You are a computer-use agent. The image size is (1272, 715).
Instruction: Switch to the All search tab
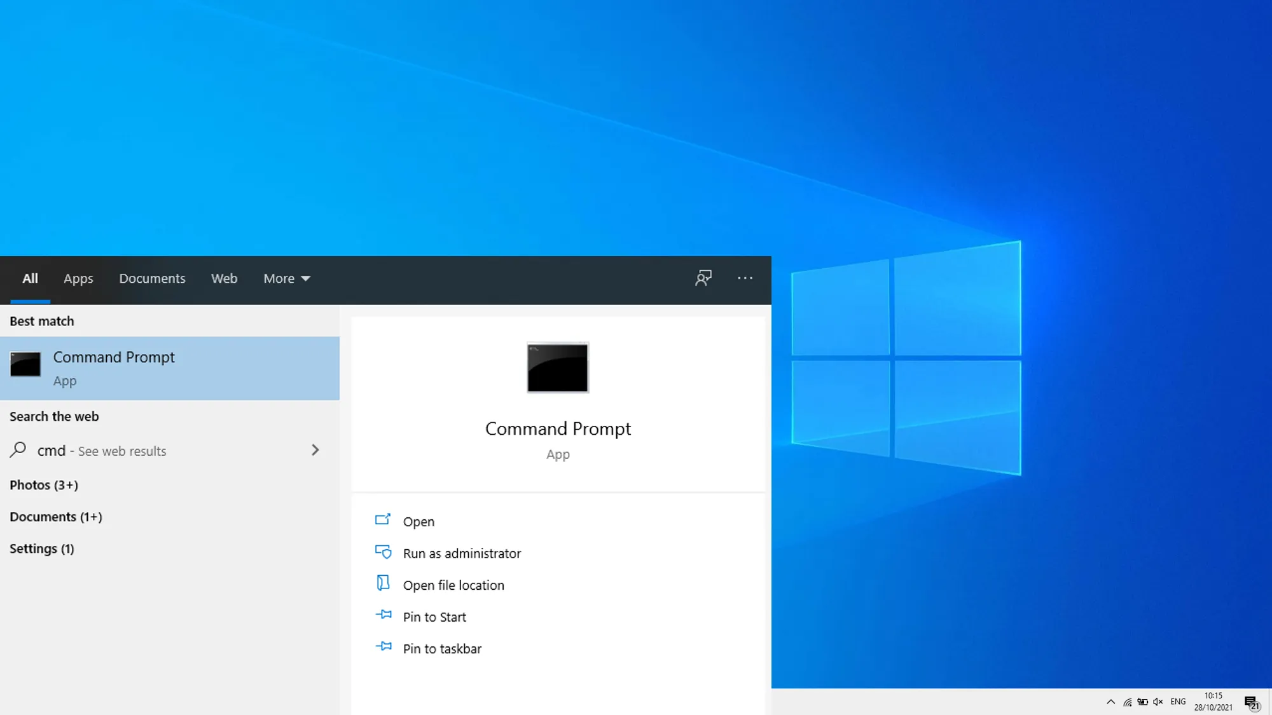(30, 278)
